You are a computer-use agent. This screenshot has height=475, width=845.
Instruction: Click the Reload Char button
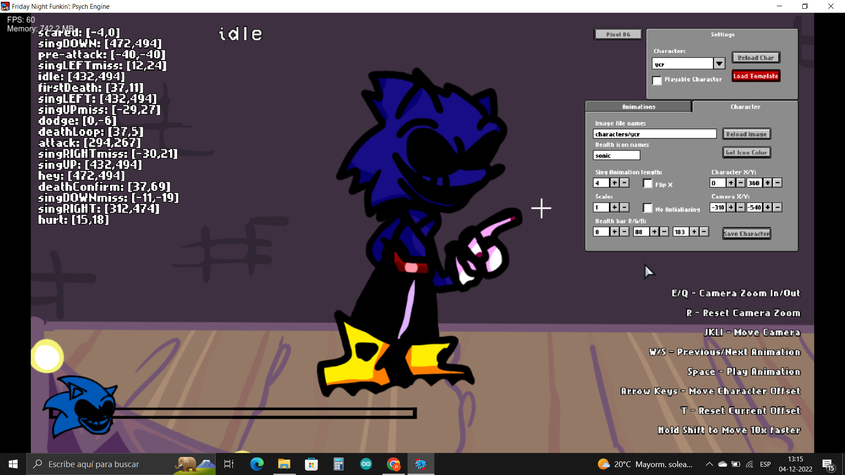tap(756, 58)
